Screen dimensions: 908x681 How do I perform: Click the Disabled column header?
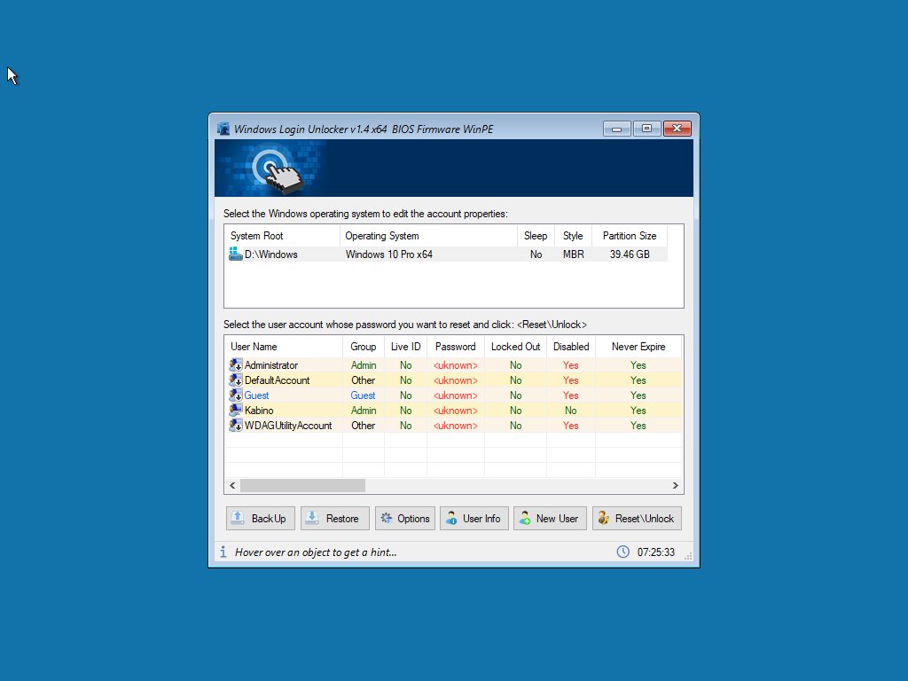571,347
